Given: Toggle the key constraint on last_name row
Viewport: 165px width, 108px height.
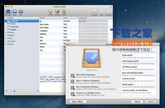Looking at the screenshot, I should pos(80,28).
